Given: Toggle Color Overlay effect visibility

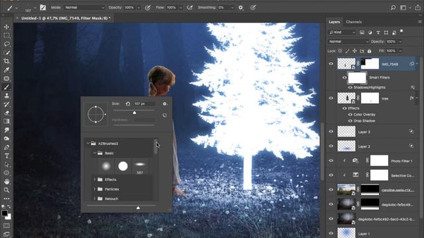Looking at the screenshot, I should 350,114.
